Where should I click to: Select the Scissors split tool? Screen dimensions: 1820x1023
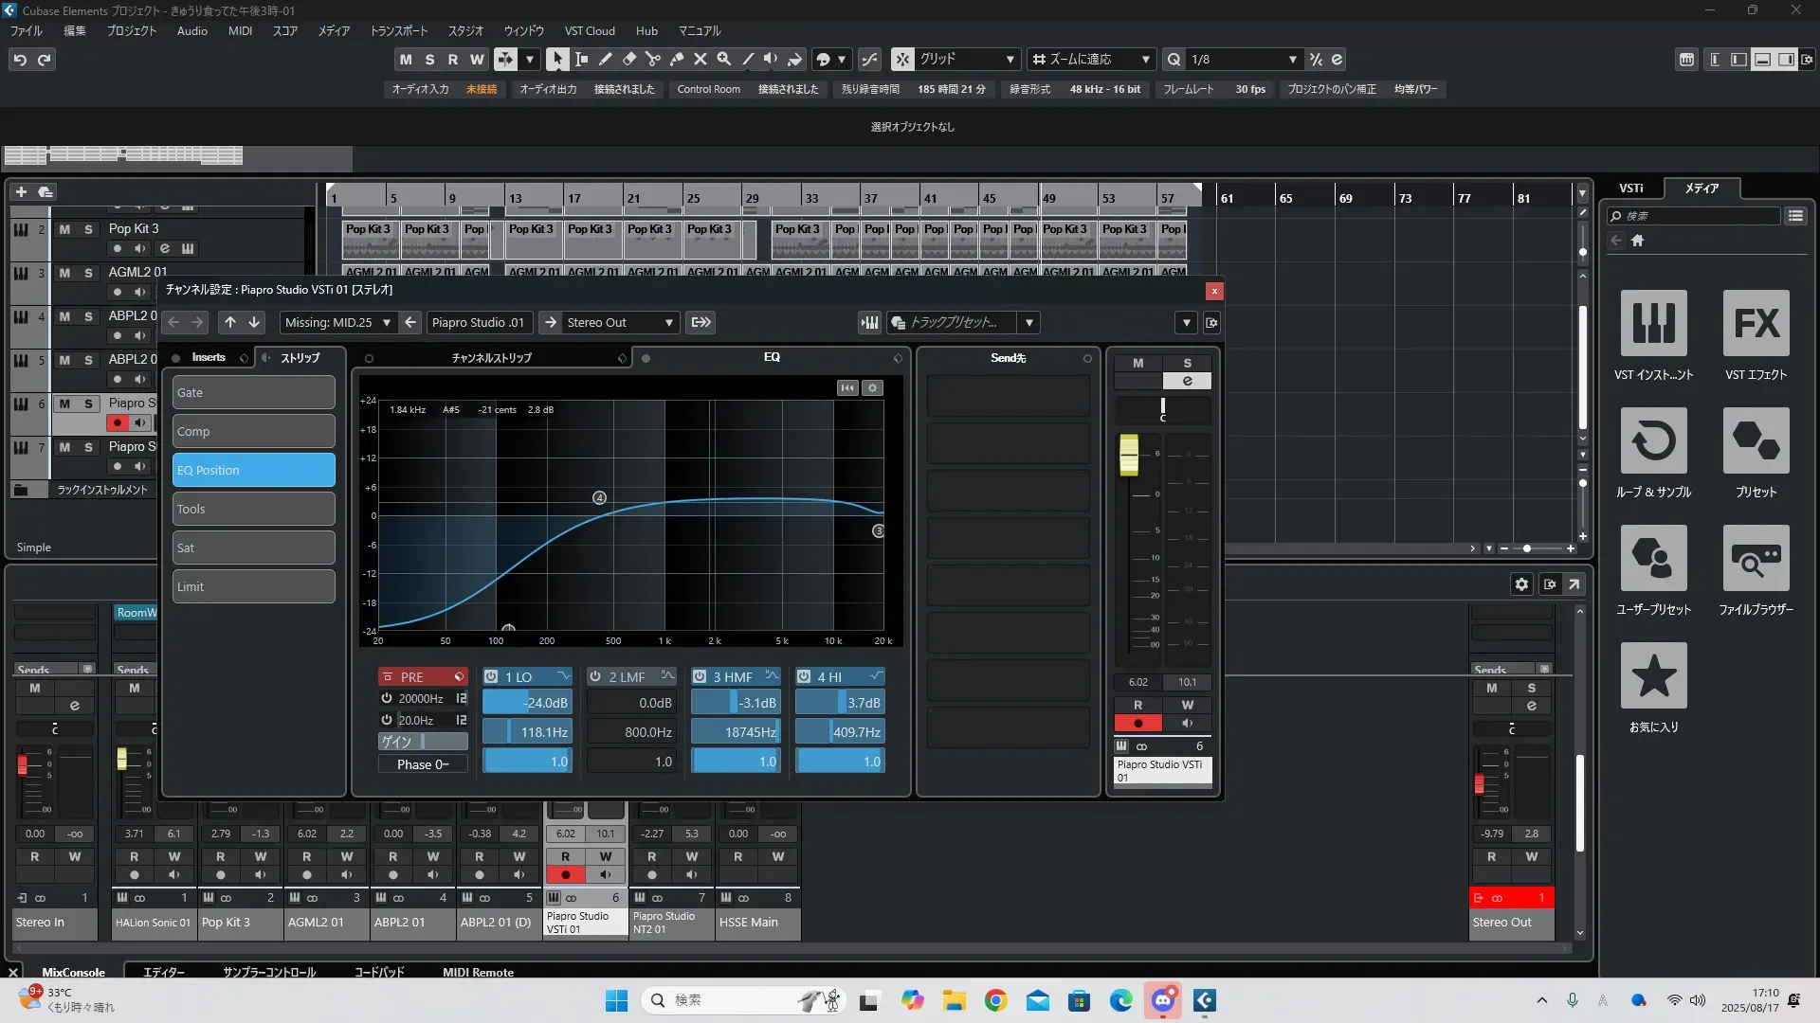652,60
